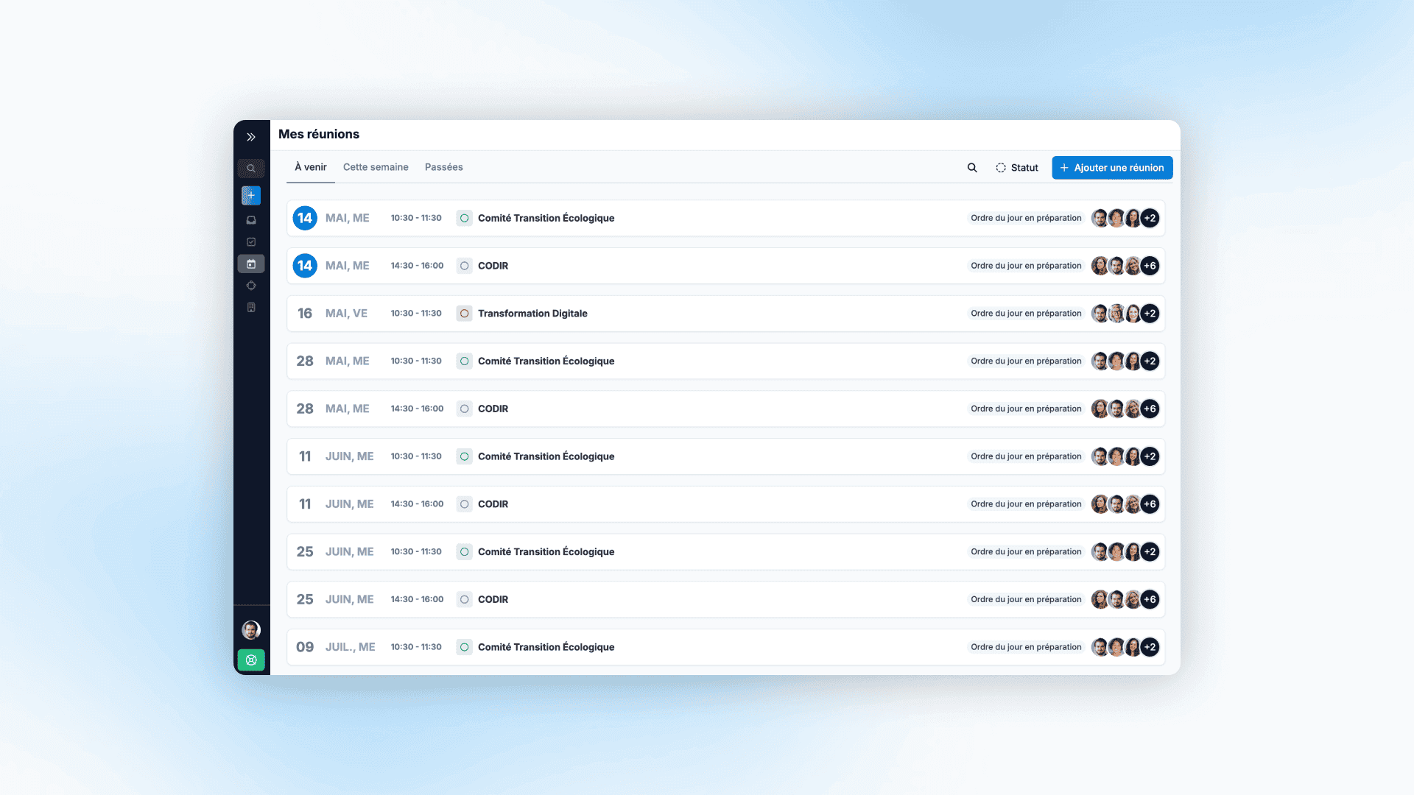
Task: Open the tasks checkmark icon in sidebar
Action: [x=251, y=242]
